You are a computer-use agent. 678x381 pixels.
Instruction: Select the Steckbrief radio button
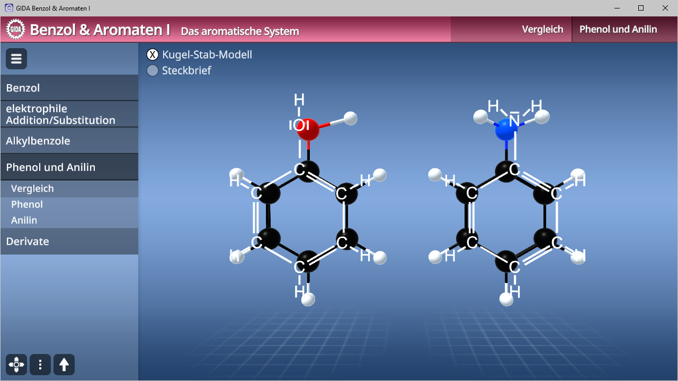pos(153,70)
